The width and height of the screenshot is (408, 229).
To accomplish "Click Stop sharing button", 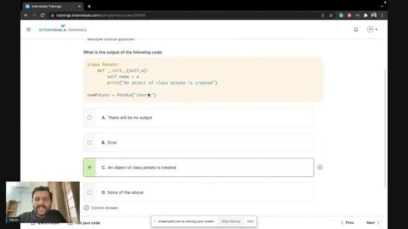I will tap(231, 221).
